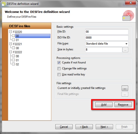Collapse the F22220 application node
138x134 pixels.
point(11,32)
